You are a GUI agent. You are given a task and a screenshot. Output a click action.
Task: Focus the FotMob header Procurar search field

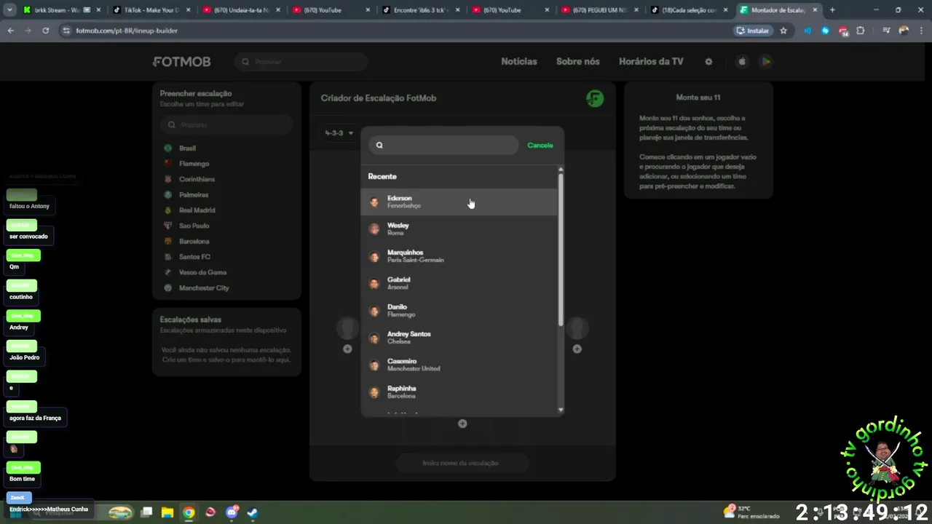point(301,62)
